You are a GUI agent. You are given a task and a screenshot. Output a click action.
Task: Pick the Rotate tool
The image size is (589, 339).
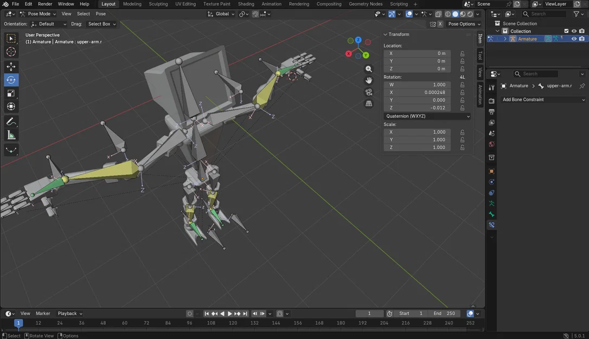[x=11, y=80]
